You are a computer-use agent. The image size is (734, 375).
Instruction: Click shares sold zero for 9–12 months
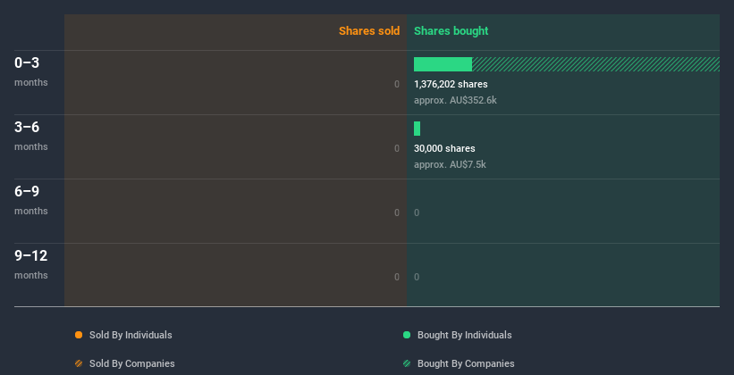coord(397,277)
